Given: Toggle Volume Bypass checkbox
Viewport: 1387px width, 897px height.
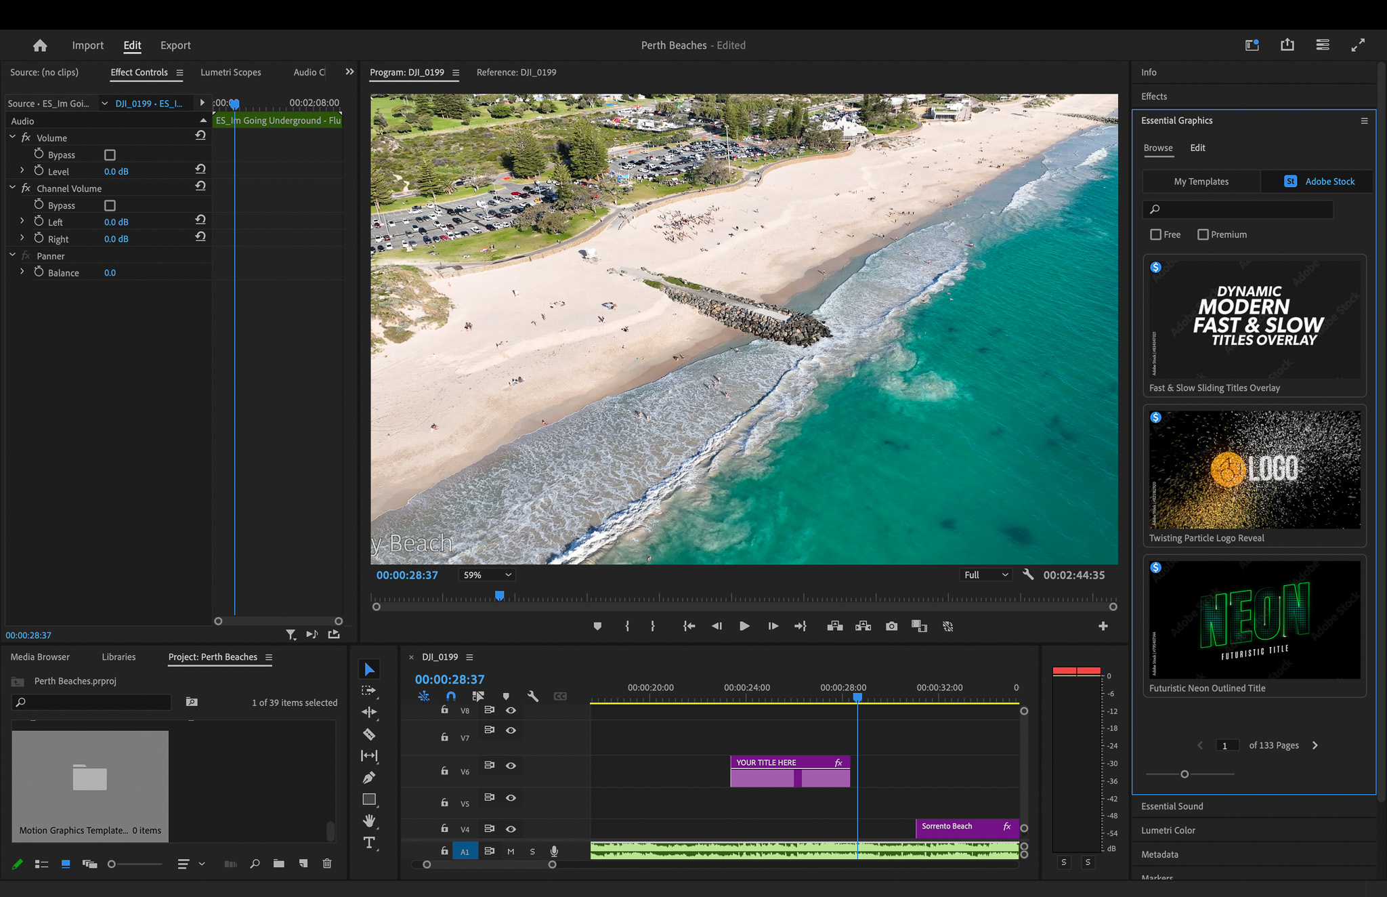Looking at the screenshot, I should [110, 155].
